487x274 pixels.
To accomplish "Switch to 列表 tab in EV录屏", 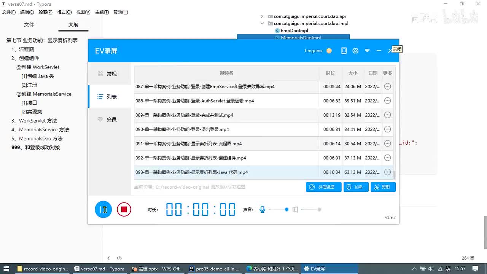I will point(109,97).
